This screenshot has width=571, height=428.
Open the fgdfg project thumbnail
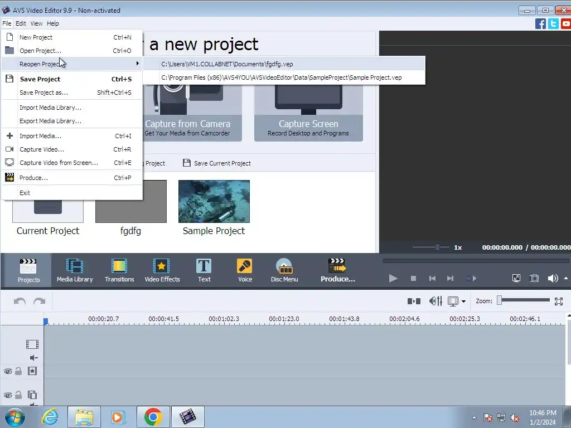(130, 201)
